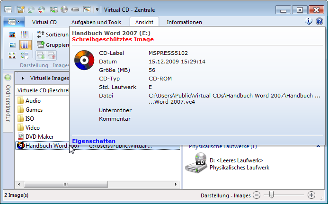The image size is (328, 204).
Task: Open the blue application menu button
Action: click(14, 22)
